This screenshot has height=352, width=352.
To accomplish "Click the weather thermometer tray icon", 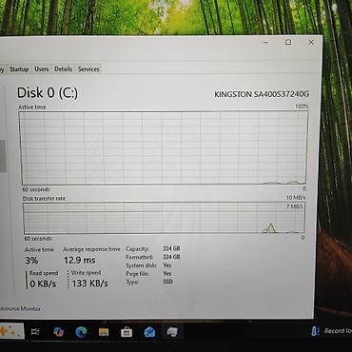I will 316,331.
